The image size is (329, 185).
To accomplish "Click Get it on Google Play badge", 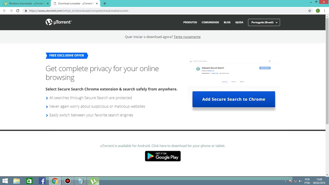I will [163, 156].
